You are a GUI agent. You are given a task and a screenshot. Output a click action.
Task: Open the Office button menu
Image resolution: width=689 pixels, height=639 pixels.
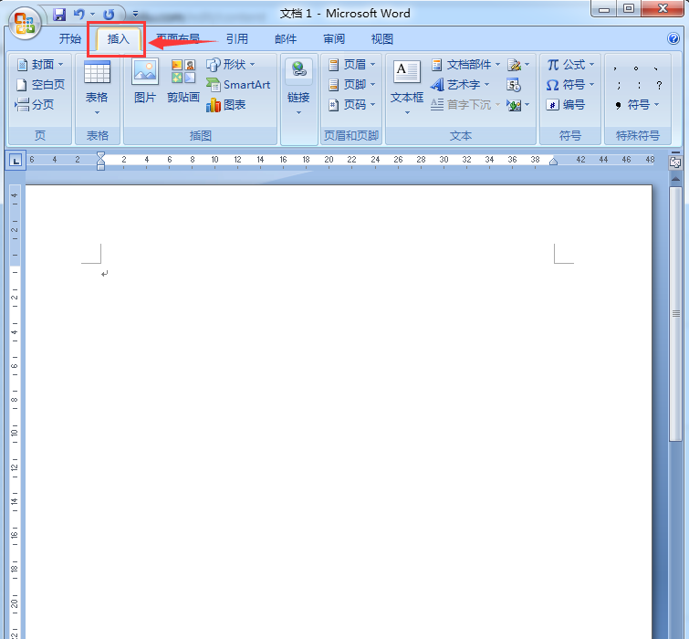24,23
